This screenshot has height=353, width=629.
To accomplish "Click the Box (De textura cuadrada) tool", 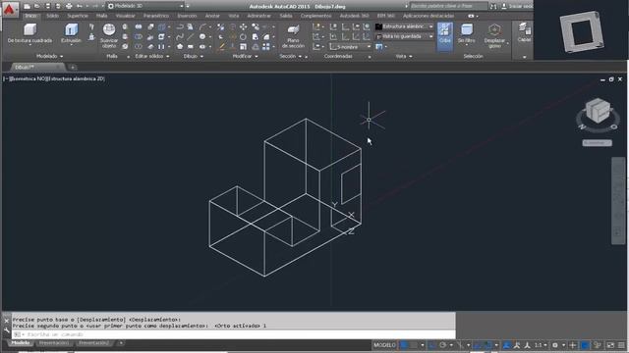I will click(x=29, y=33).
